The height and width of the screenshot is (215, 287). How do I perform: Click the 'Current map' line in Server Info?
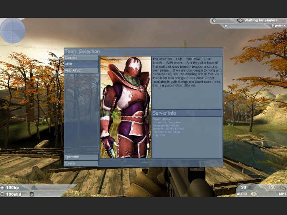pos(167,122)
